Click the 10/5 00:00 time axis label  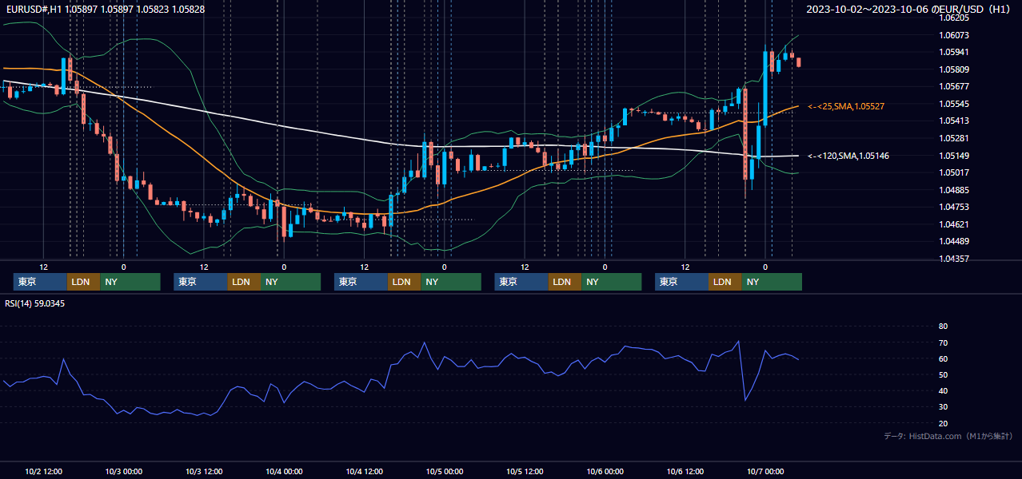pos(445,472)
